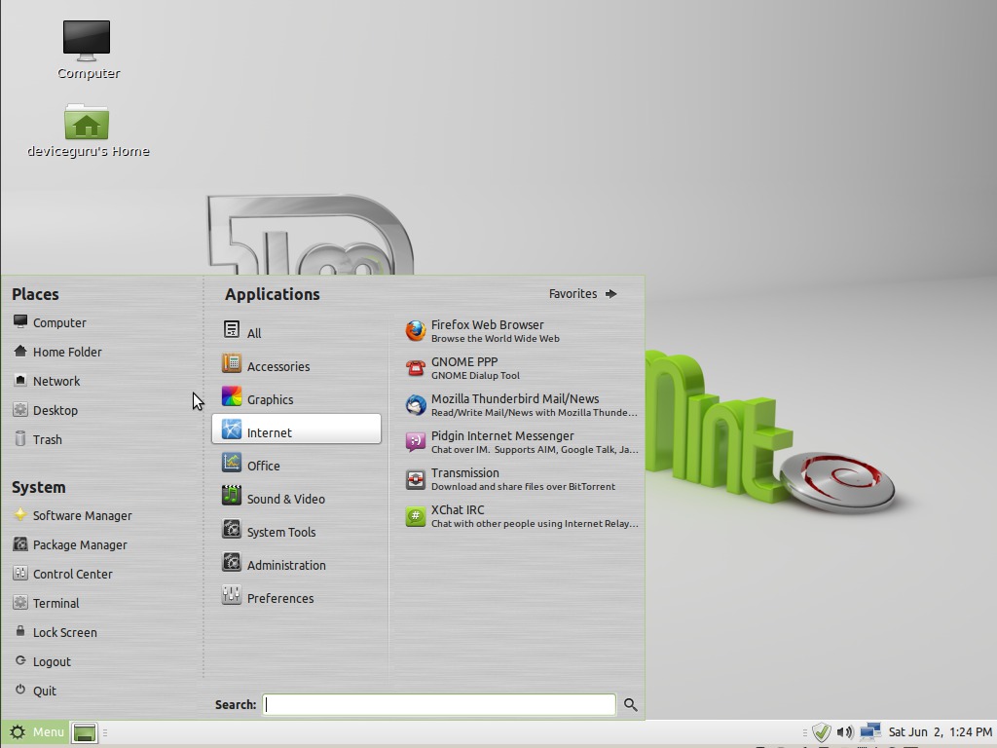Image resolution: width=997 pixels, height=748 pixels.
Task: Click the volume speaker tray icon
Action: point(844,732)
